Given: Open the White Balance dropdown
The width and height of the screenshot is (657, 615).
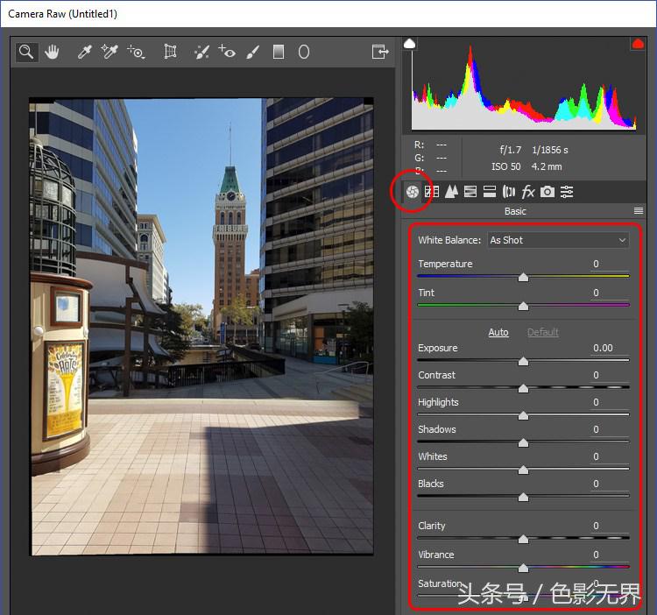Looking at the screenshot, I should point(558,240).
